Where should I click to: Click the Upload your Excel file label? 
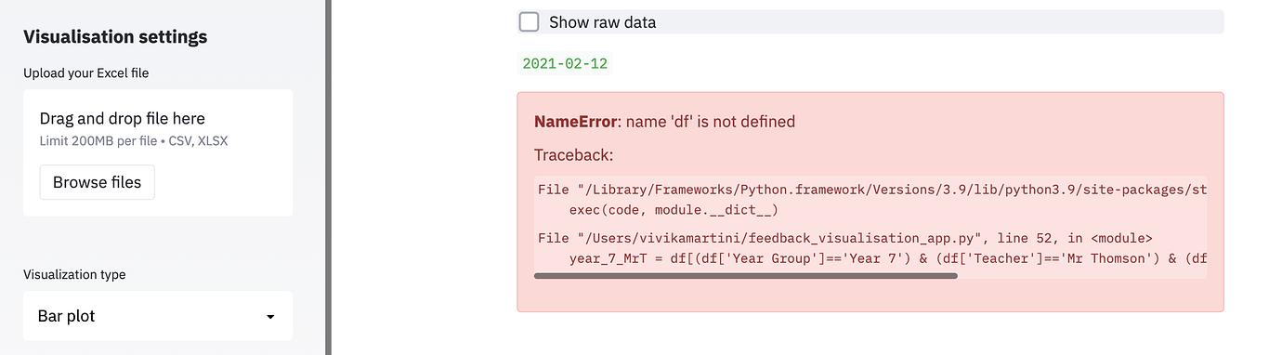(86, 72)
